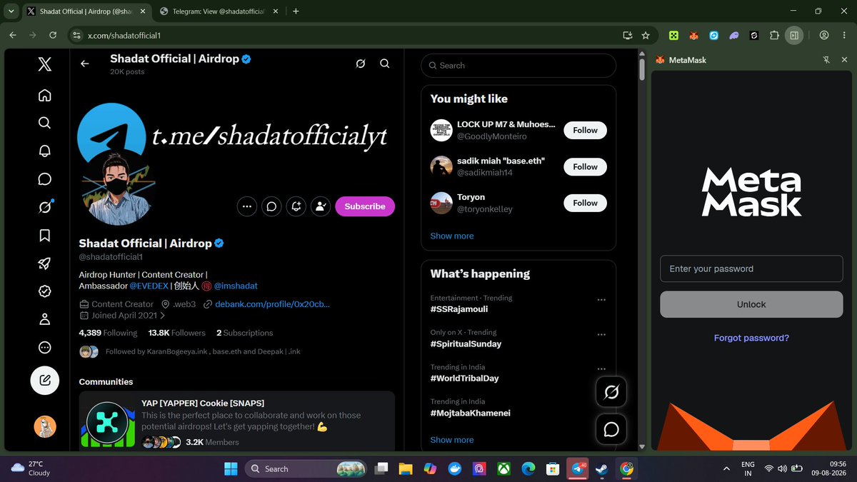Open Chrome Extensions puzzle icon

[774, 35]
